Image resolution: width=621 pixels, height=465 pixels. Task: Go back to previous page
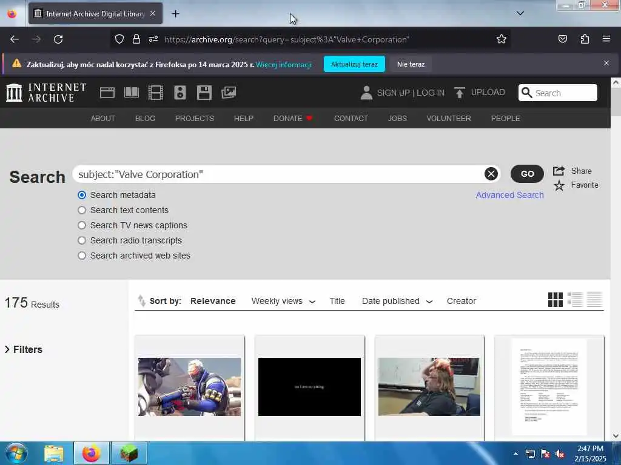pos(15,39)
